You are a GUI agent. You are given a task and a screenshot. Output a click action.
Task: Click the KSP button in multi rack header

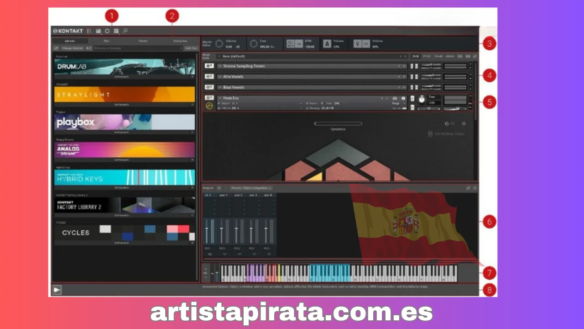(460, 56)
